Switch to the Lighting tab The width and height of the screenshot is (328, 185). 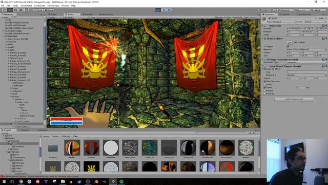tap(284, 14)
